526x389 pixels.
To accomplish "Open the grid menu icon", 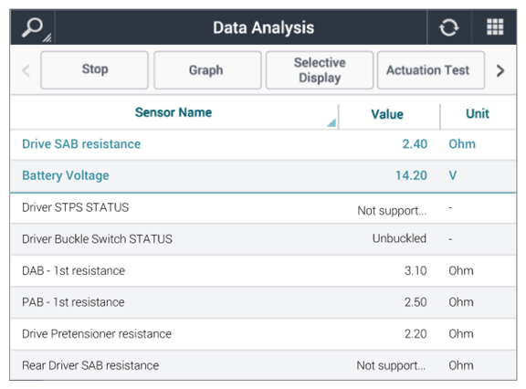I will point(495,26).
